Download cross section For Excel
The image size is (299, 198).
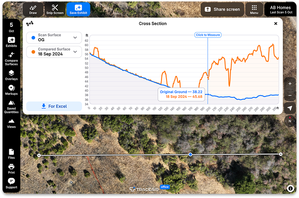[x=54, y=106]
